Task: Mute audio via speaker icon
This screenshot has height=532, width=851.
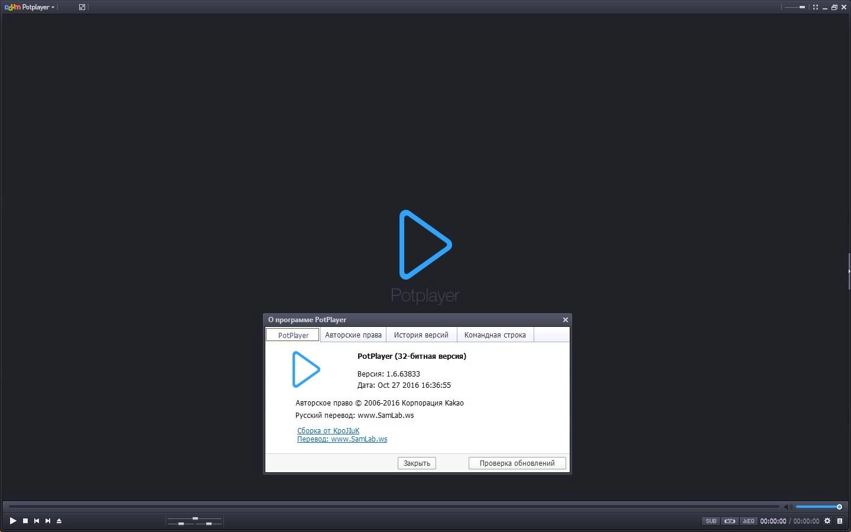Action: pyautogui.click(x=787, y=507)
